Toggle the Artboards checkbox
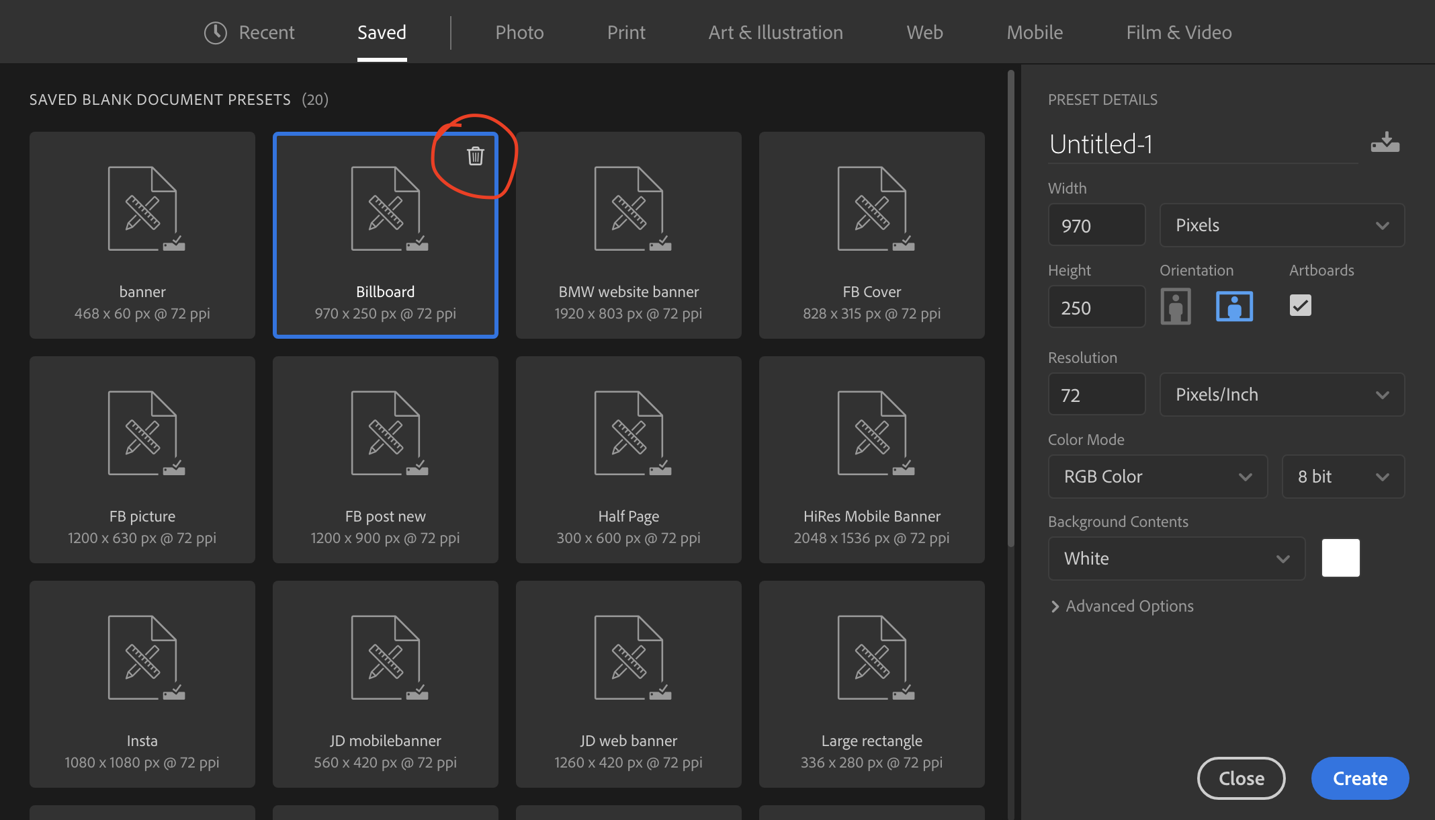The image size is (1435, 820). point(1301,304)
